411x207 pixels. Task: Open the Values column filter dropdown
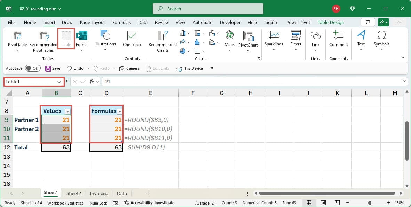click(68, 111)
